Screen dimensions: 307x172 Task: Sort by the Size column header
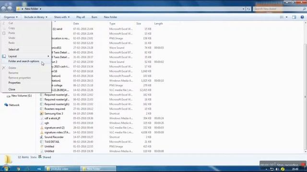[139, 23]
